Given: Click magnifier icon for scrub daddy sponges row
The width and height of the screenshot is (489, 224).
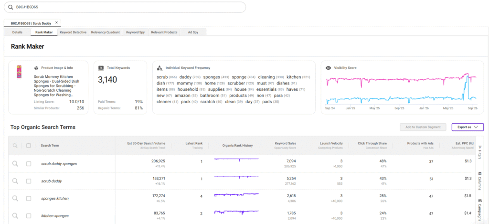Looking at the screenshot, I should tap(15, 163).
